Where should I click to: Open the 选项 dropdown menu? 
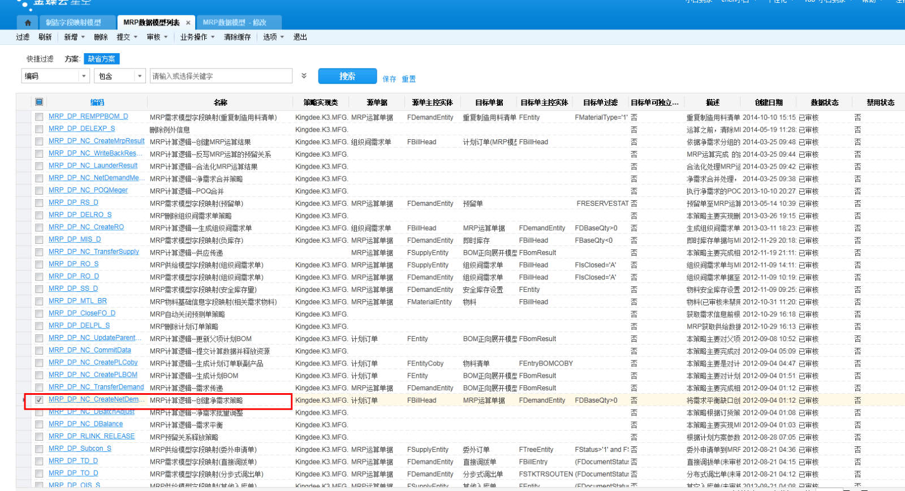click(x=273, y=37)
